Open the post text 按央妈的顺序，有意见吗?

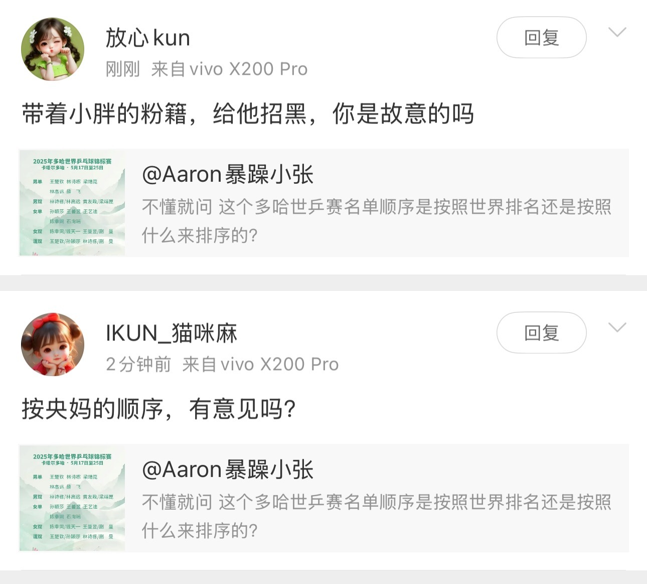[158, 409]
